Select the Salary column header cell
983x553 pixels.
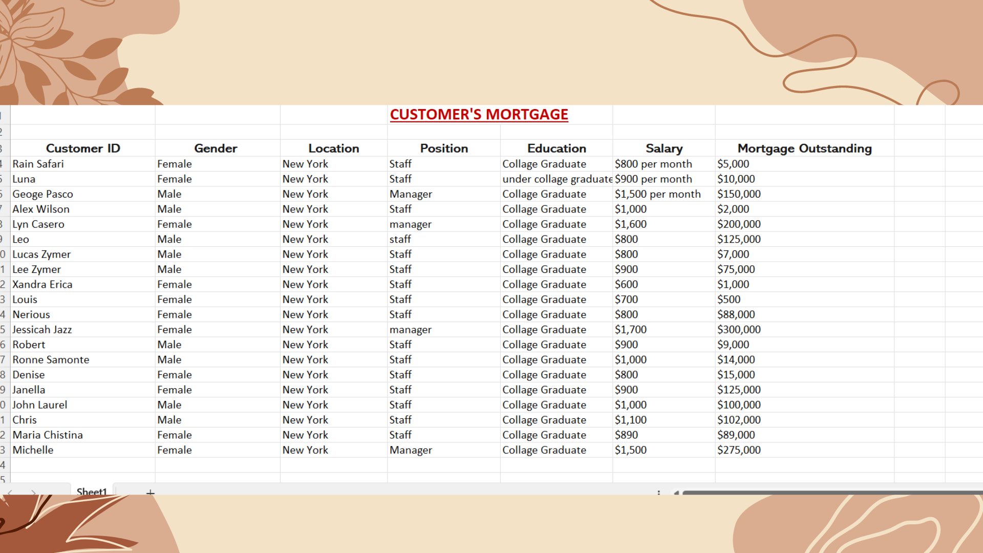[664, 148]
